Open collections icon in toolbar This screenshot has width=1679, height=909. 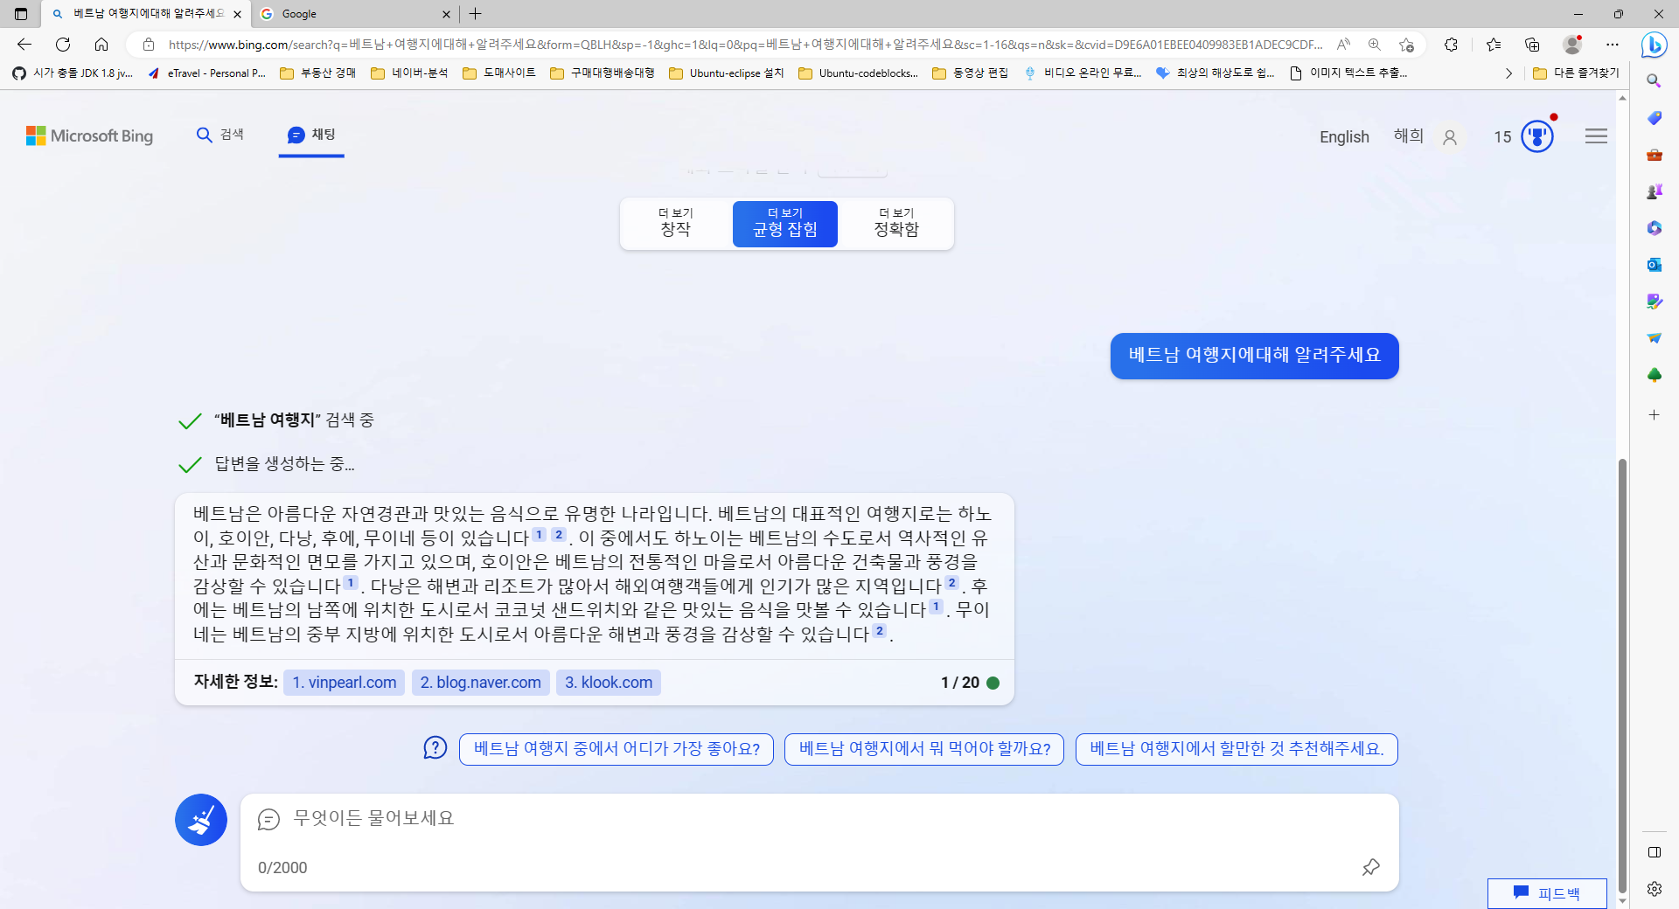[x=1532, y=45]
